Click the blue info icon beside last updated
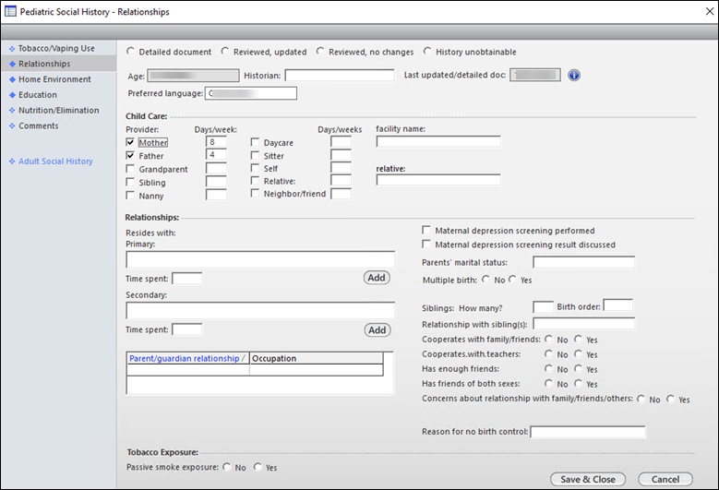Image resolution: width=719 pixels, height=490 pixels. pos(574,75)
